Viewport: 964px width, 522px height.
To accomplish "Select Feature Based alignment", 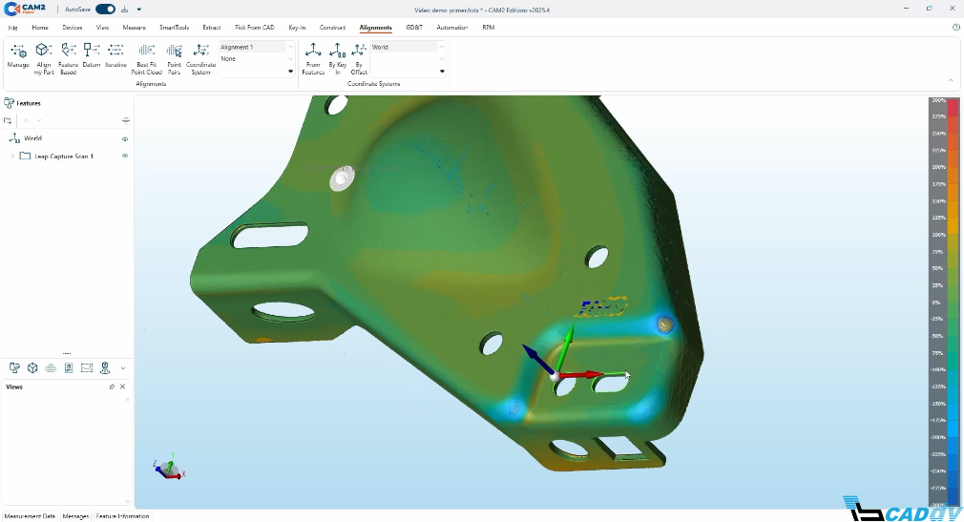I will tap(68, 59).
